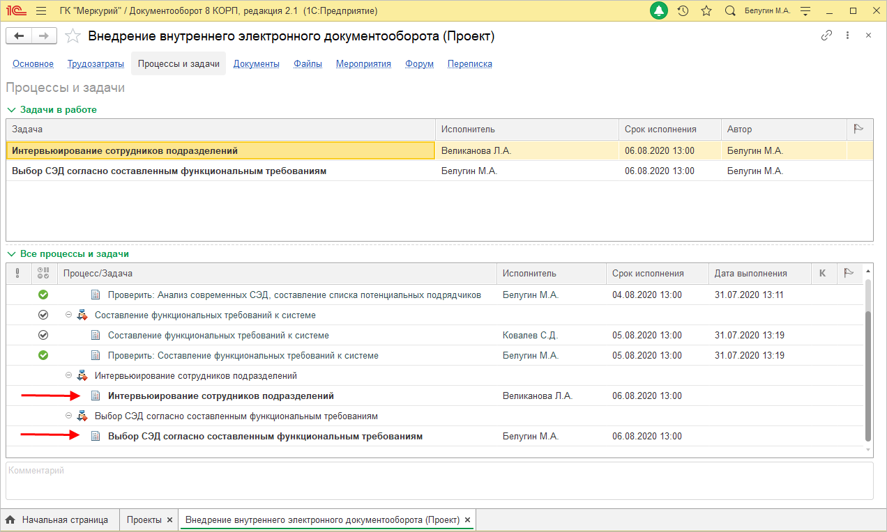Go forward with the right arrow button

click(44, 36)
